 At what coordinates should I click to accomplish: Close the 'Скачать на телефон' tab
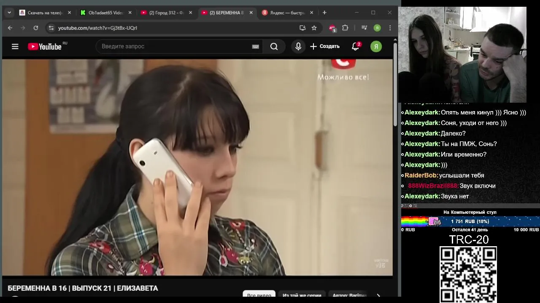[x=70, y=13]
